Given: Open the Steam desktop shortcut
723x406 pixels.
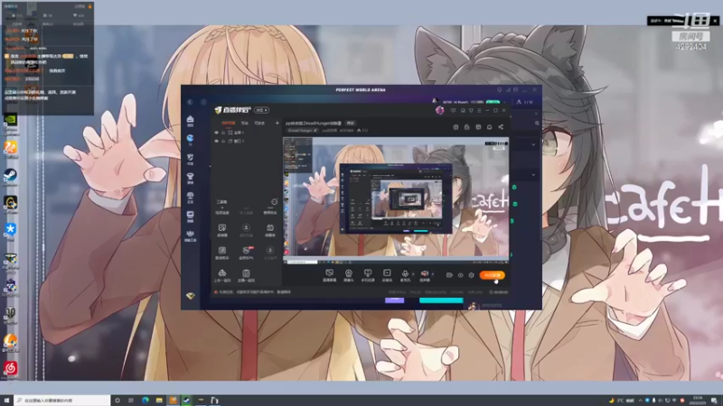Looking at the screenshot, I should [x=10, y=177].
